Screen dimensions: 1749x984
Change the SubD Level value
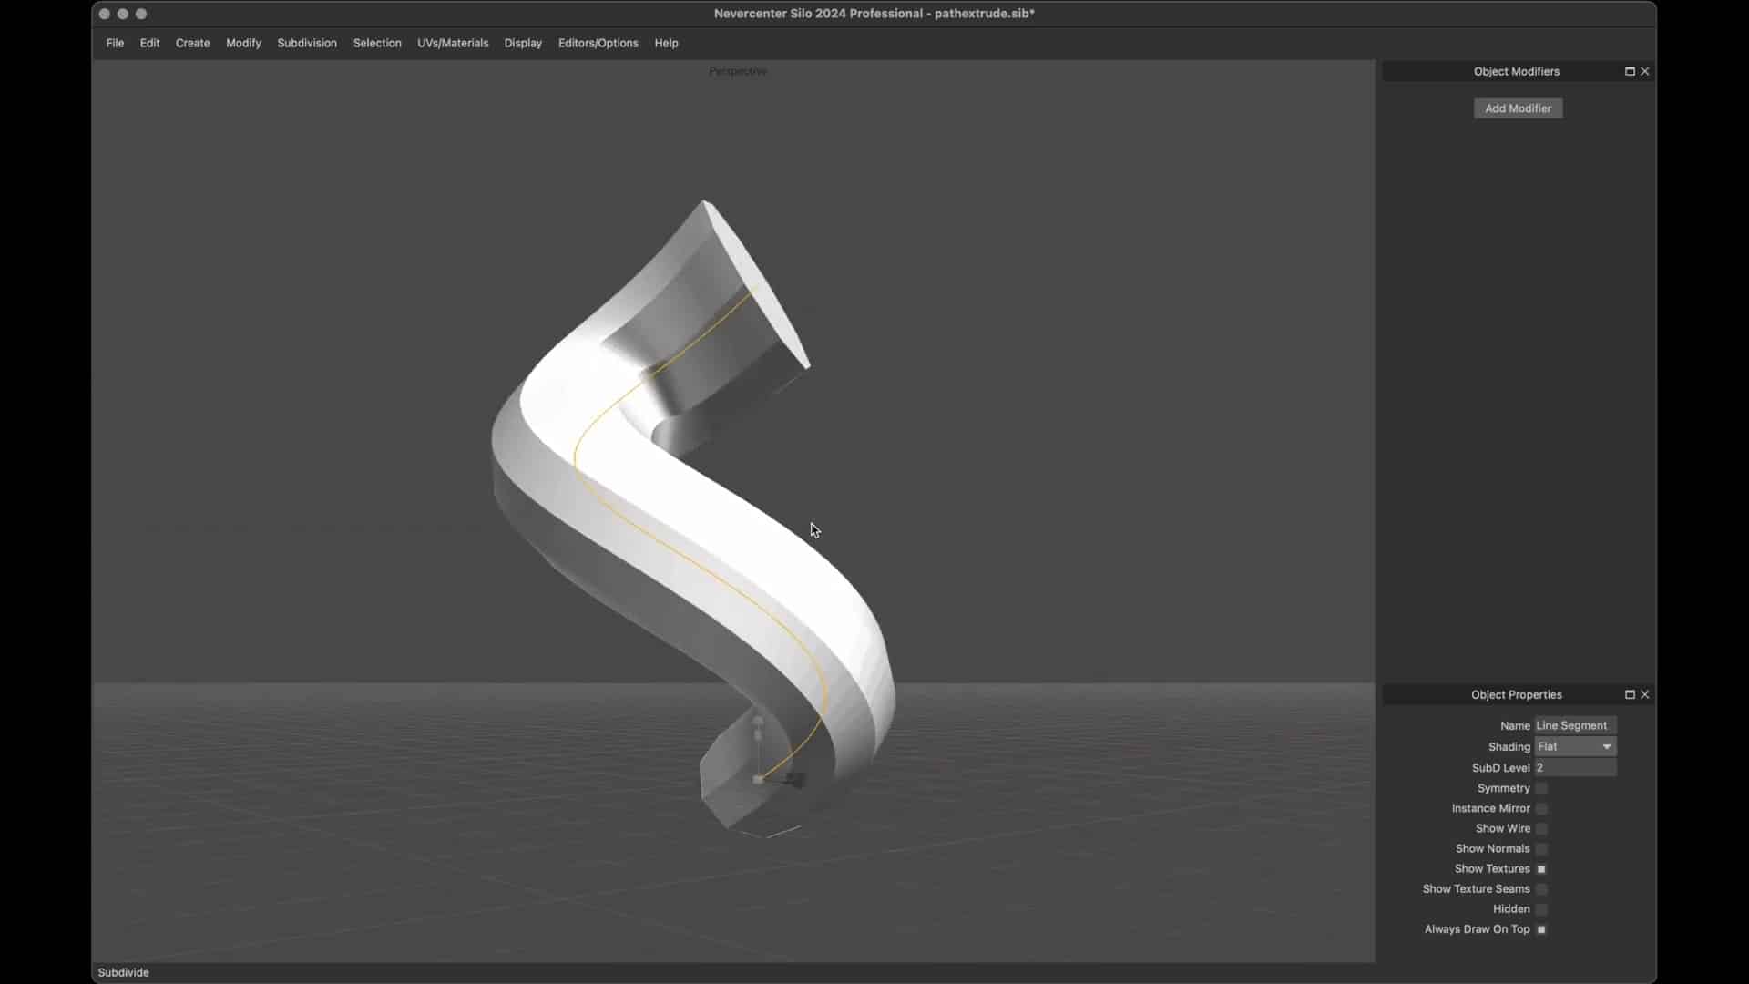(1576, 767)
